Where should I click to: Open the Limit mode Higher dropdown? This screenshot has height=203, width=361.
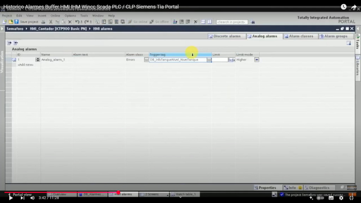click(x=257, y=60)
